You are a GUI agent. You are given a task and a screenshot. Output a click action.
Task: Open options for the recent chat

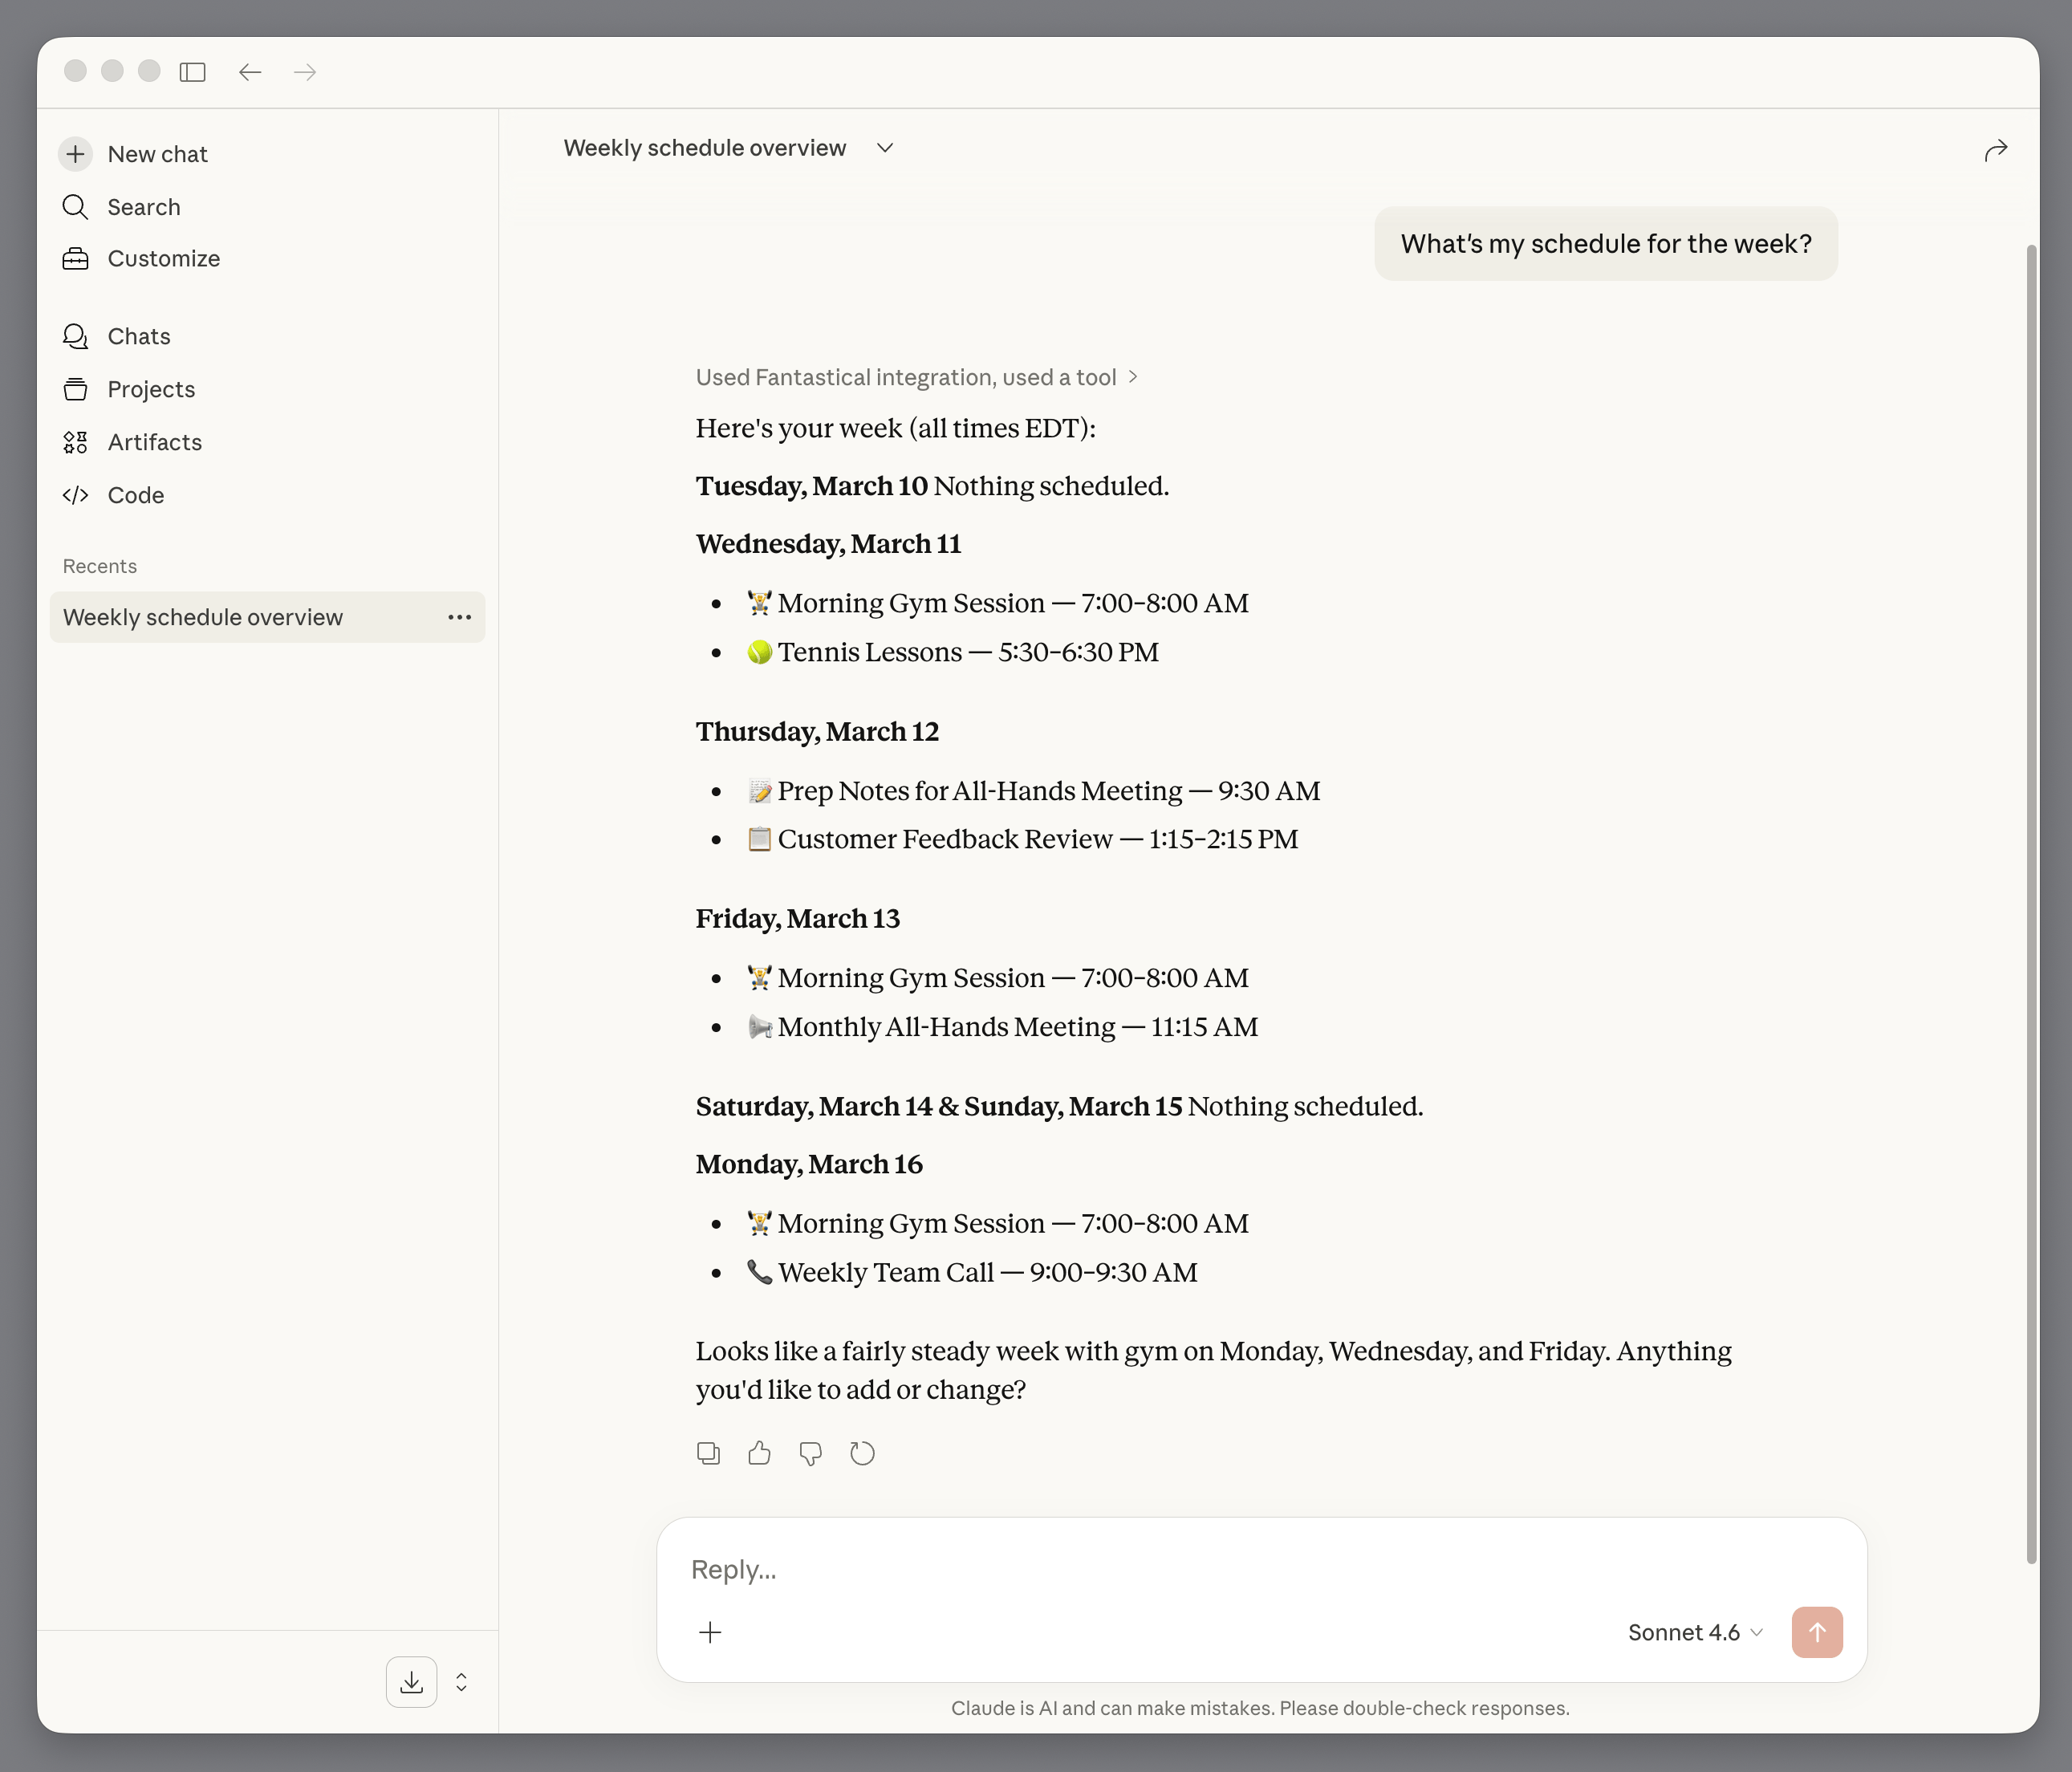tap(459, 617)
